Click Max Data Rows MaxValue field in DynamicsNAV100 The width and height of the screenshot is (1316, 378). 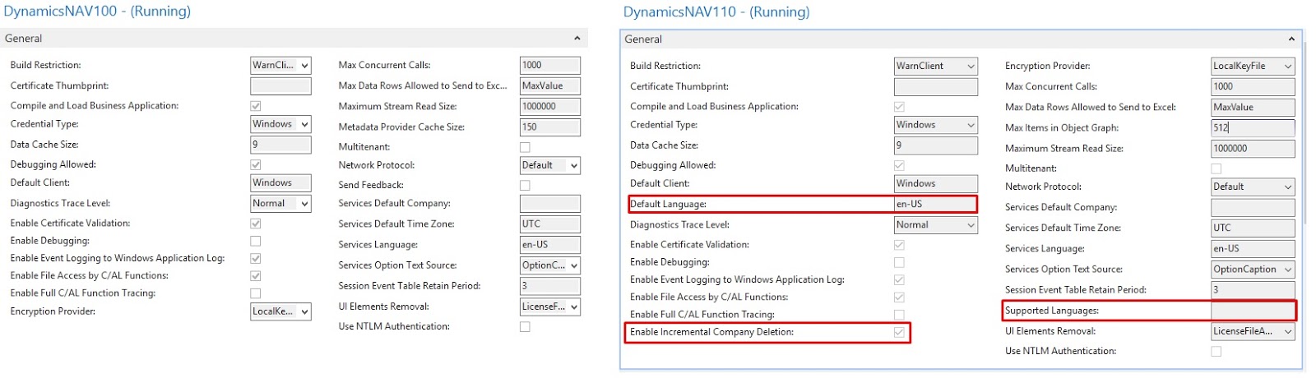[x=550, y=85]
